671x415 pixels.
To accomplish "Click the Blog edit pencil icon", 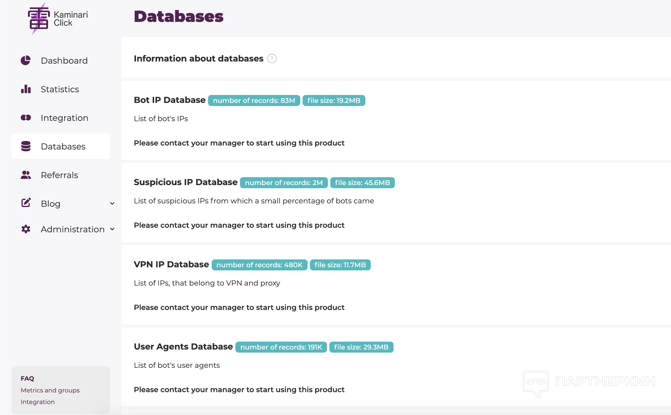I will click(26, 203).
